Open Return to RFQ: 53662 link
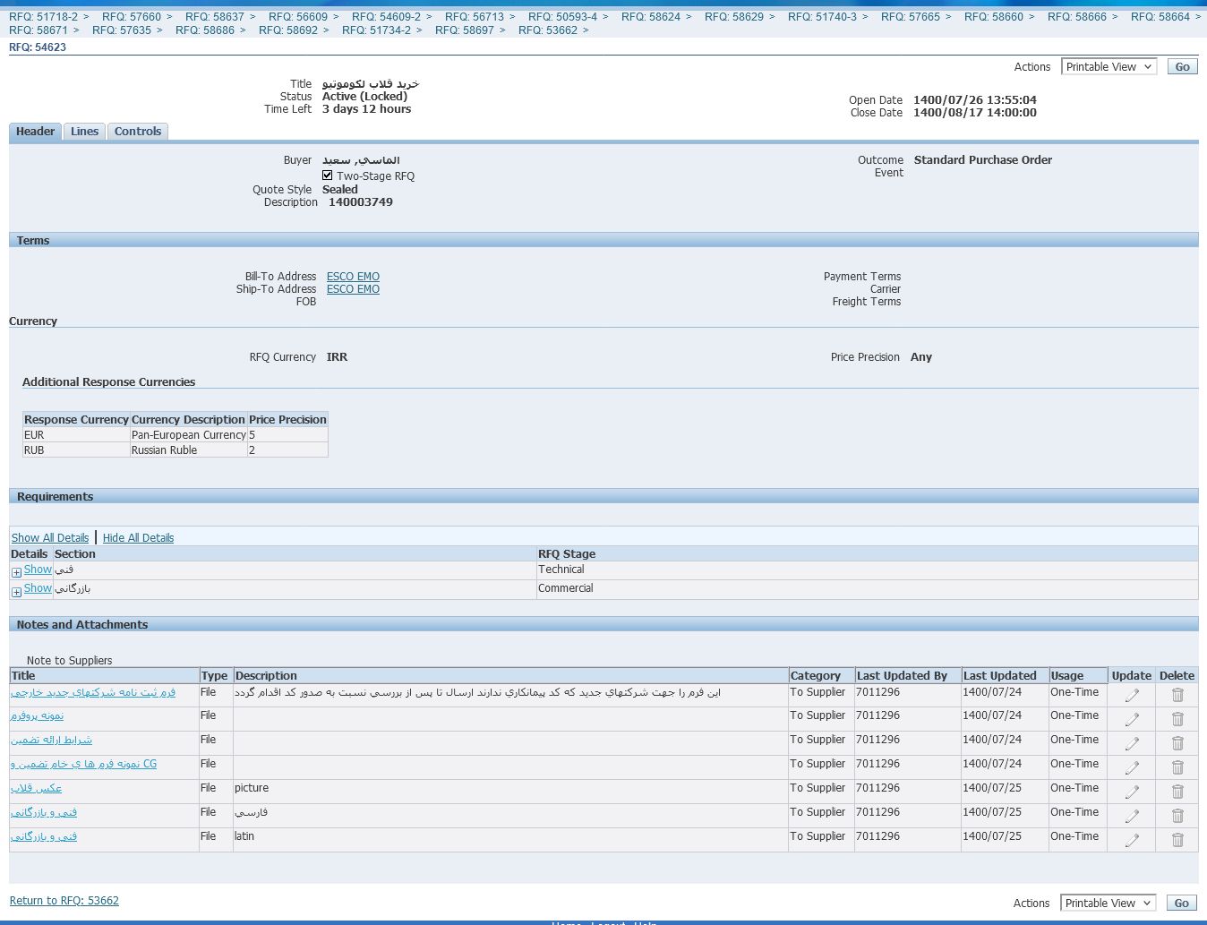The width and height of the screenshot is (1207, 925). pos(64,901)
